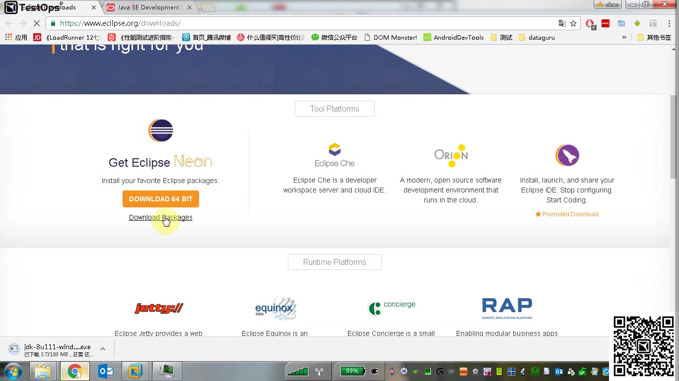This screenshot has height=381, width=679.
Task: Click the Runtime Platforms heading button
Action: [x=335, y=262]
